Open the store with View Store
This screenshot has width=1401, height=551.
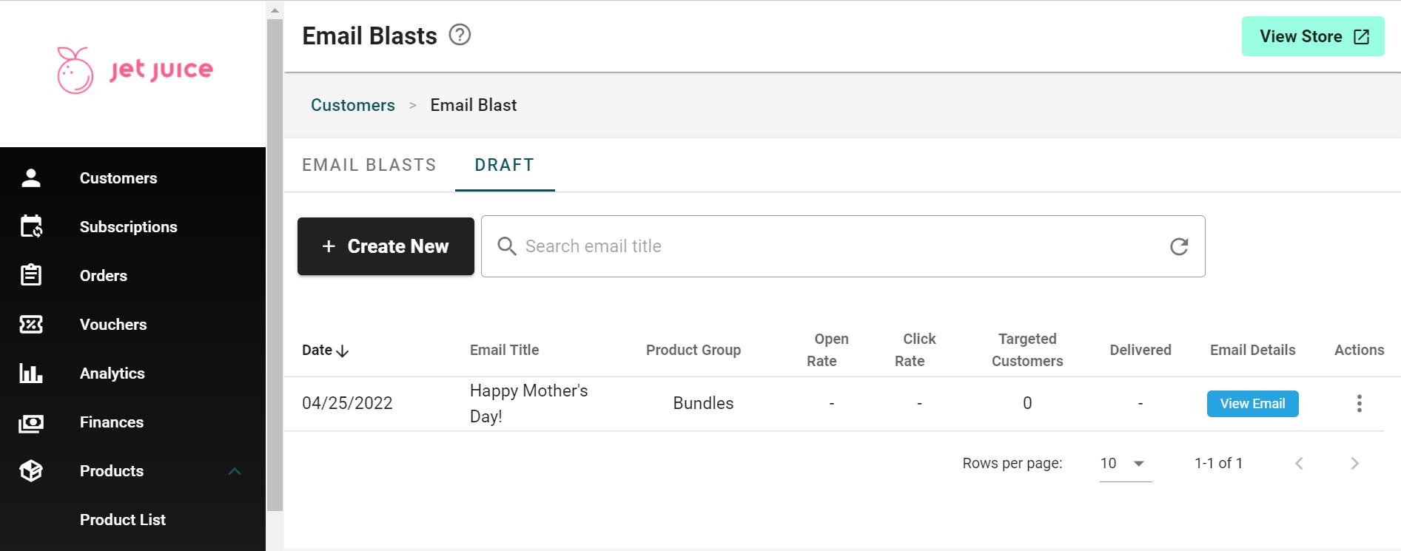click(x=1313, y=36)
